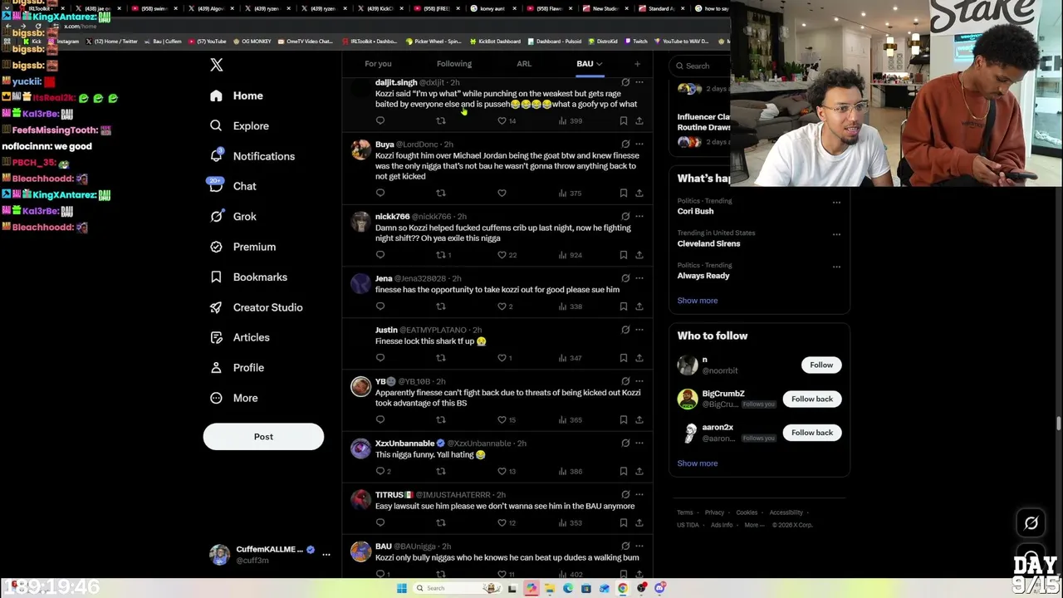Open the Cleveland Sirens trending topic
1063x598 pixels.
708,244
